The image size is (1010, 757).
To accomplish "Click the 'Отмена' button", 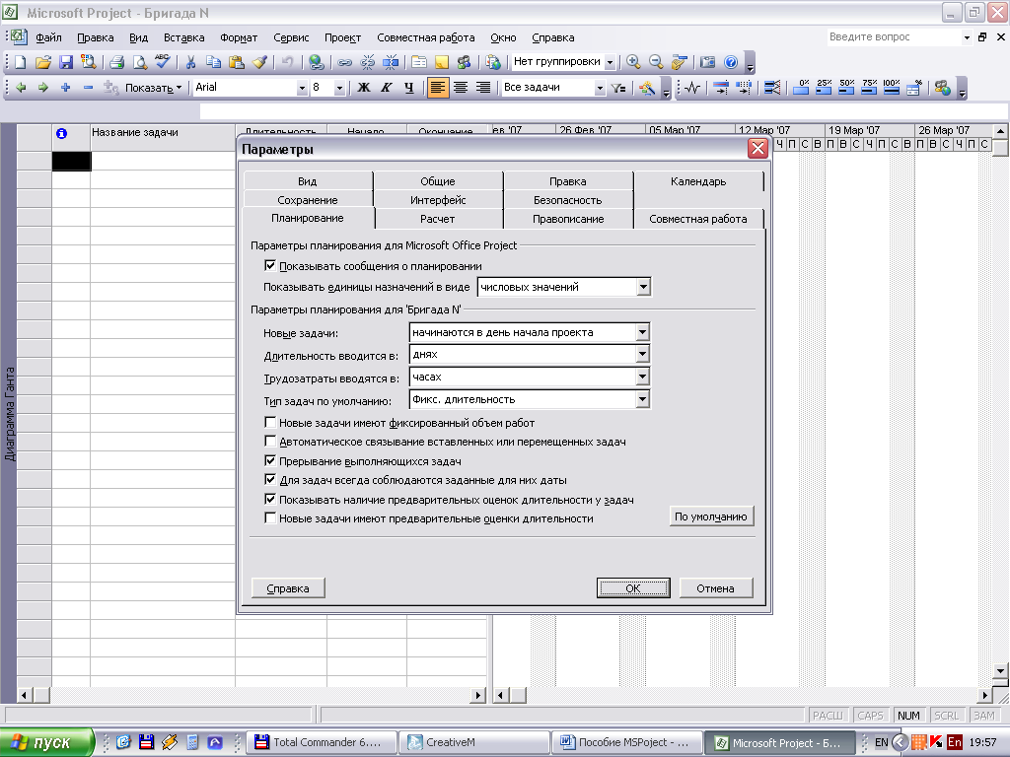I will [x=716, y=587].
